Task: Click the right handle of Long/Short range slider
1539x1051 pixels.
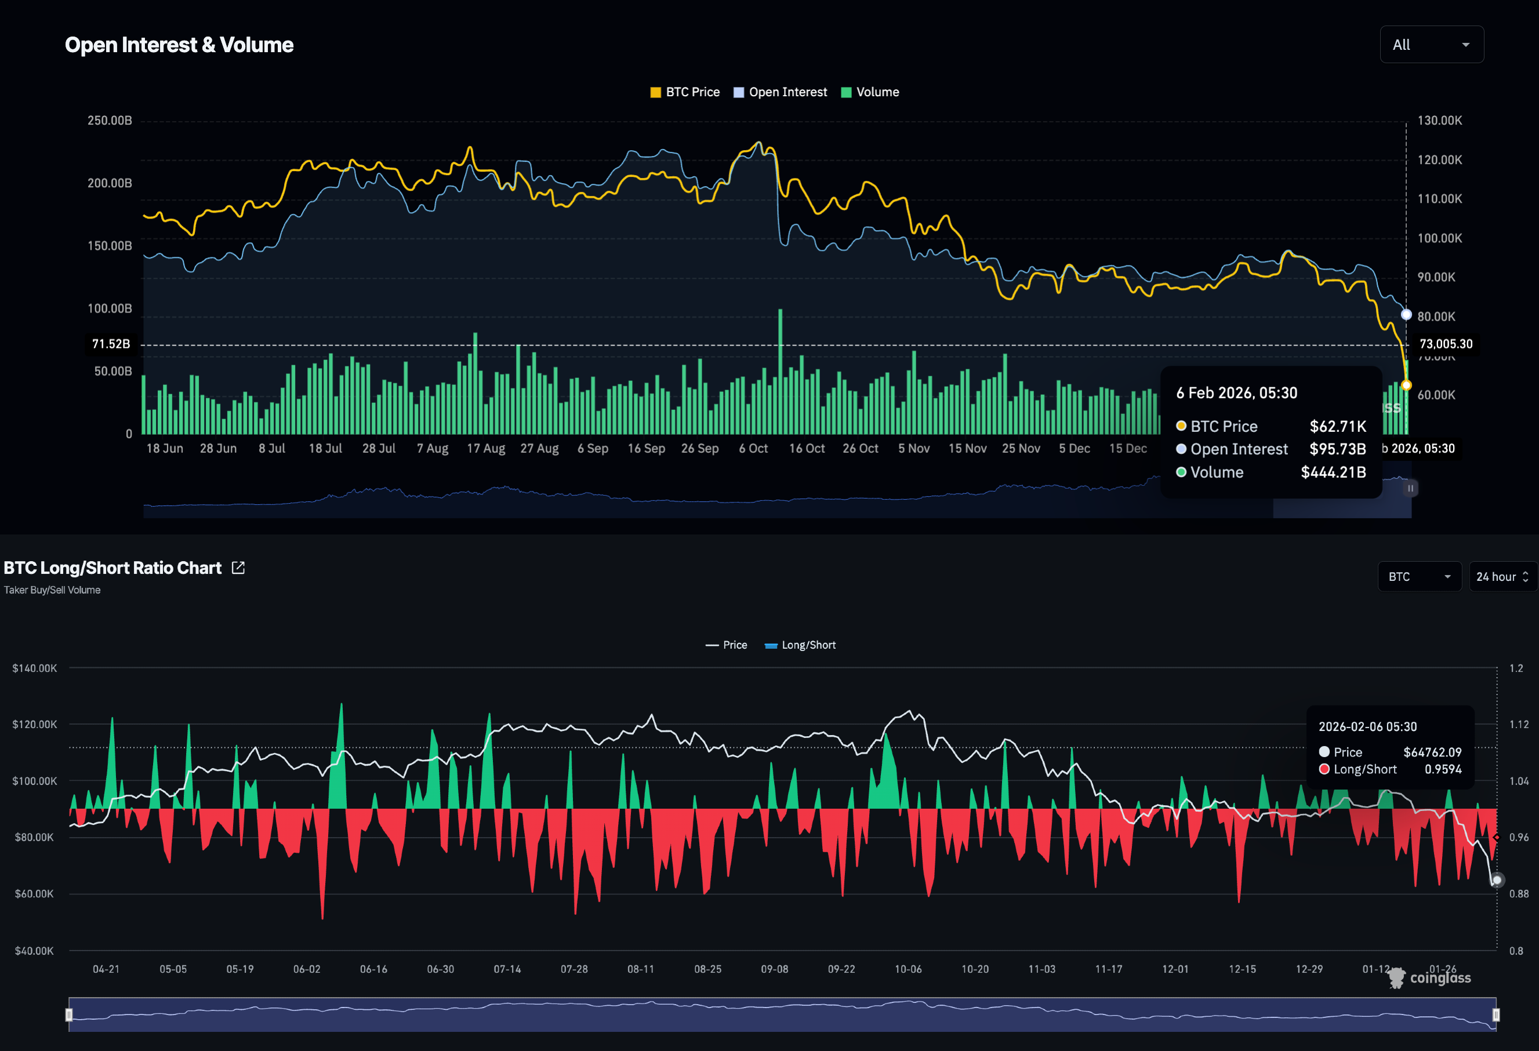Action: (1496, 1014)
